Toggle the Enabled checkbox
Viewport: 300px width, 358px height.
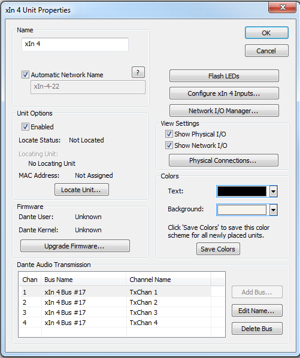click(x=25, y=127)
